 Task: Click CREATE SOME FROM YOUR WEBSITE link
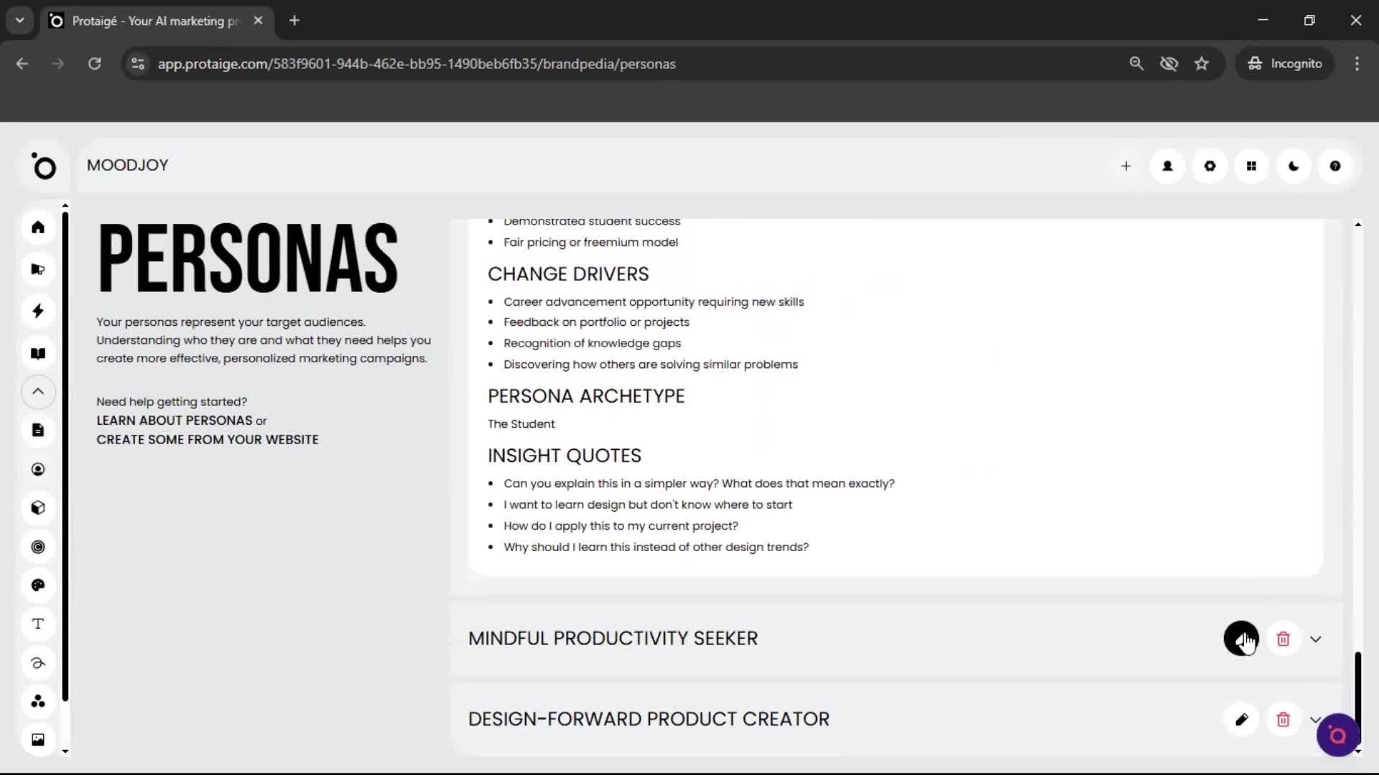[208, 439]
